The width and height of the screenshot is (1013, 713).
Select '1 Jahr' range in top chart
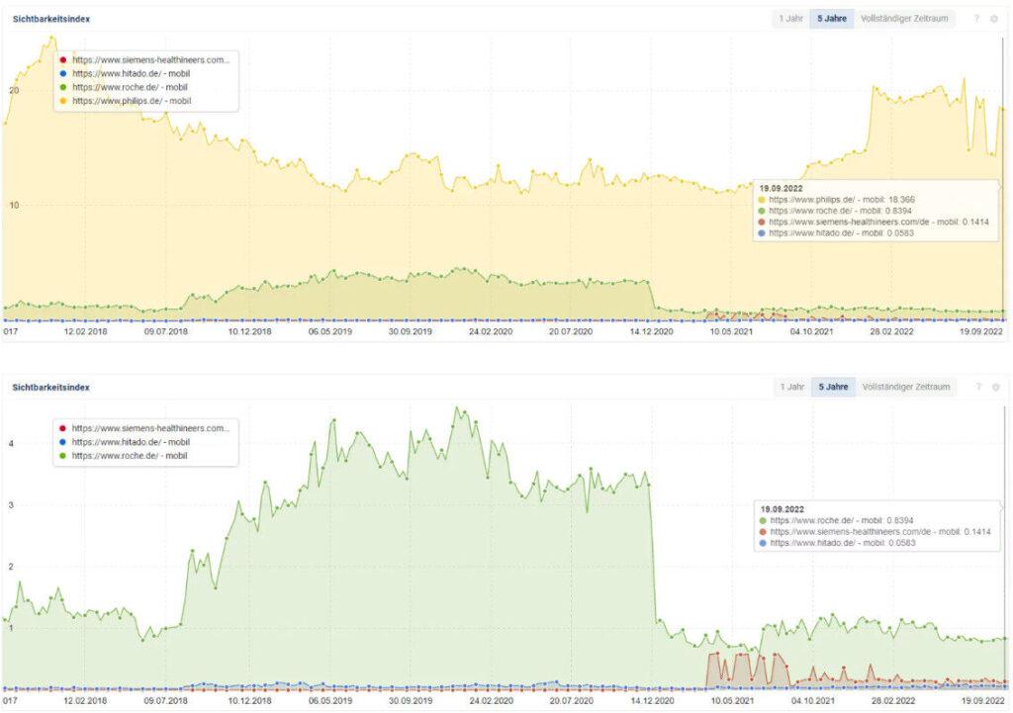point(790,19)
